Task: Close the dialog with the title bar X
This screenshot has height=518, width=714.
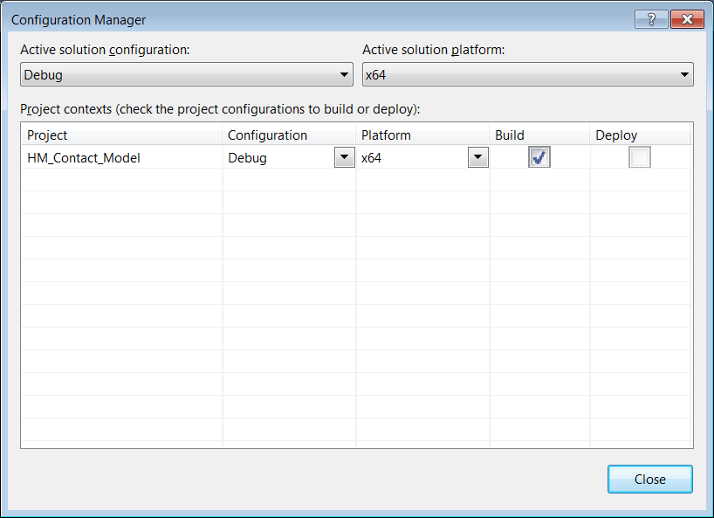Action: tap(687, 19)
